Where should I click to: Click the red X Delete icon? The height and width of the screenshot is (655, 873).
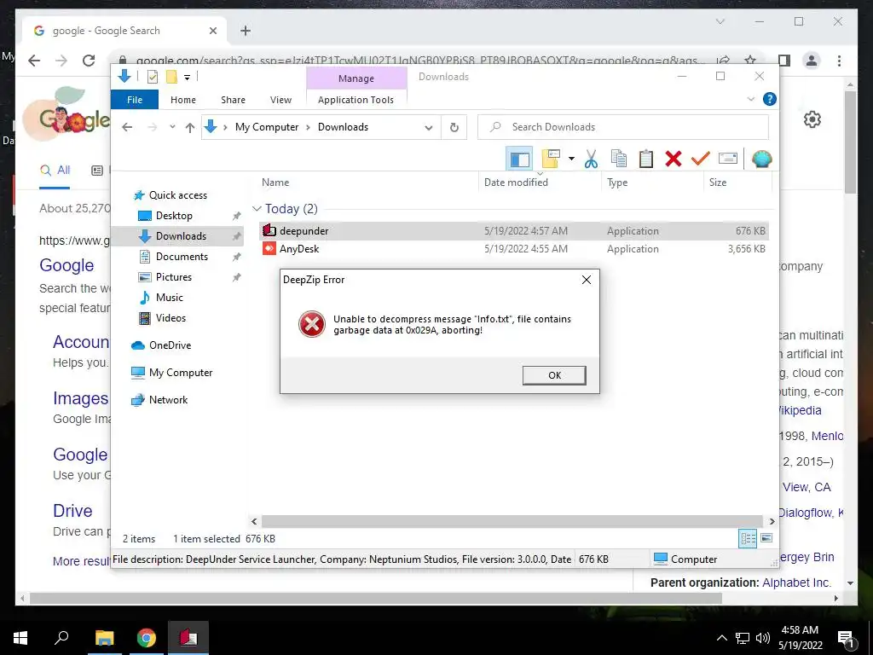[674, 159]
